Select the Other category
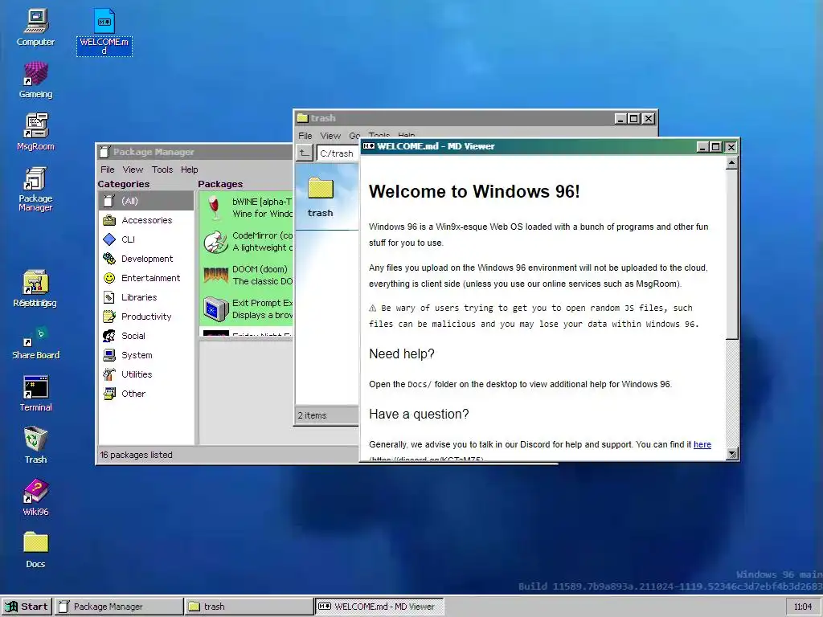The image size is (823, 617). pos(146,394)
